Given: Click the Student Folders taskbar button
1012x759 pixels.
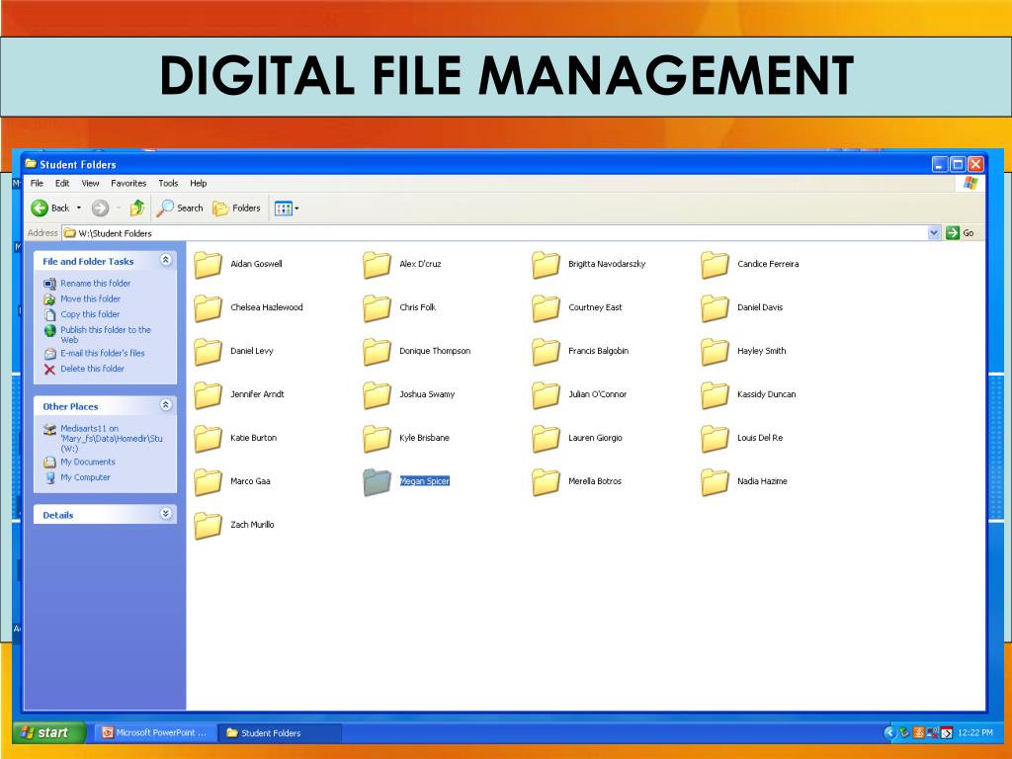Looking at the screenshot, I should 279,732.
